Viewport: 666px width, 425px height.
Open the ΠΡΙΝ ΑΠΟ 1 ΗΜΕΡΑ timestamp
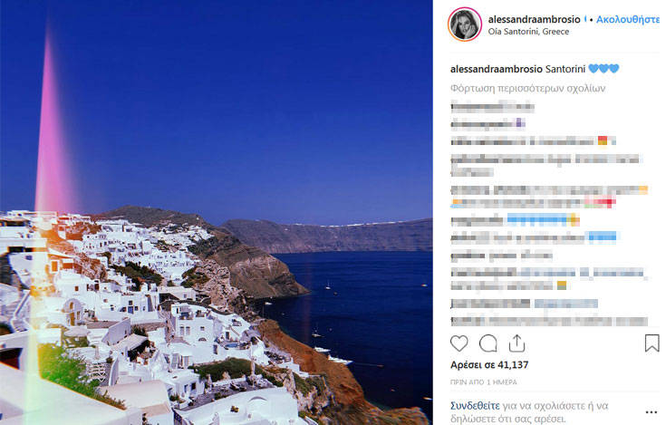[483, 382]
